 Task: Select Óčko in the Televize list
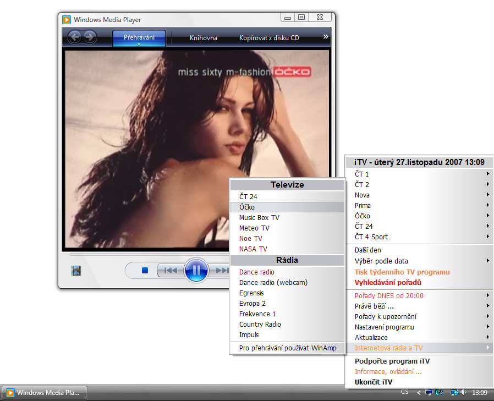click(x=287, y=207)
